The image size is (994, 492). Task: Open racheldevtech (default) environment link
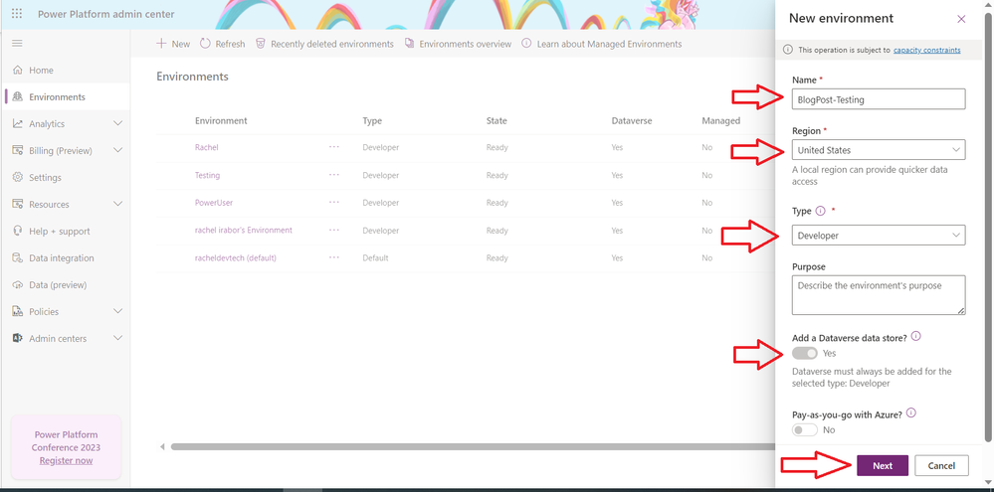[235, 257]
